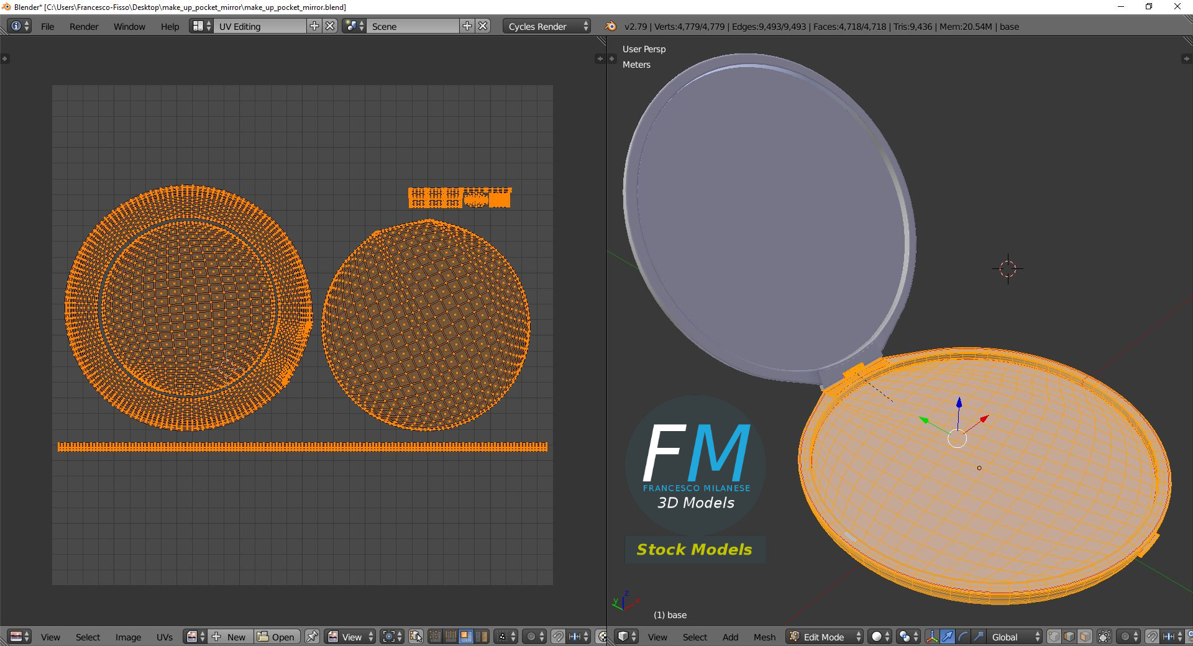
Task: Select UV vertex selection mode
Action: [435, 637]
